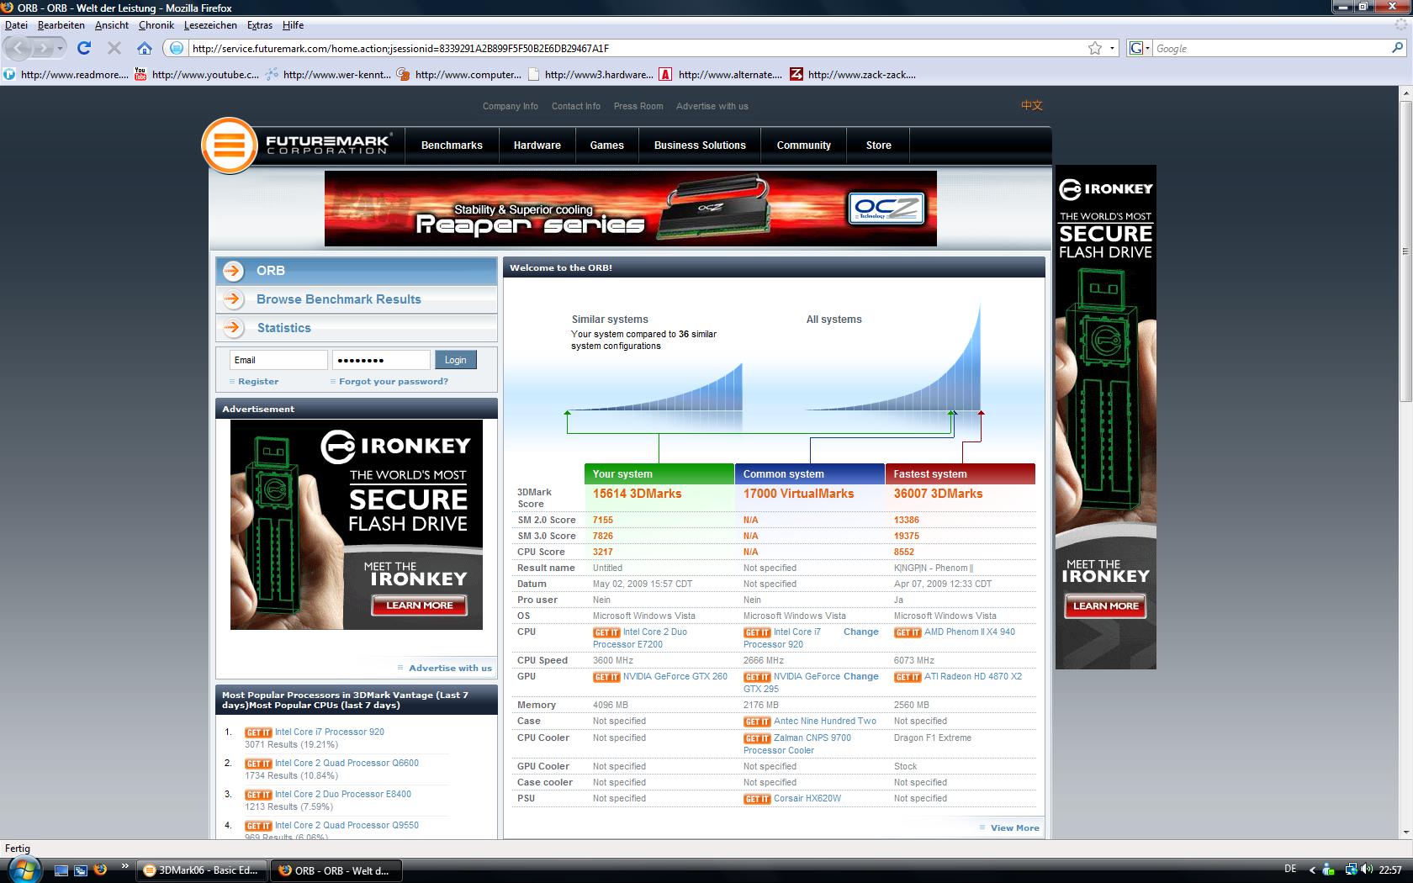The width and height of the screenshot is (1413, 883).
Task: Open the back/forward history dropdown
Action: click(x=61, y=48)
